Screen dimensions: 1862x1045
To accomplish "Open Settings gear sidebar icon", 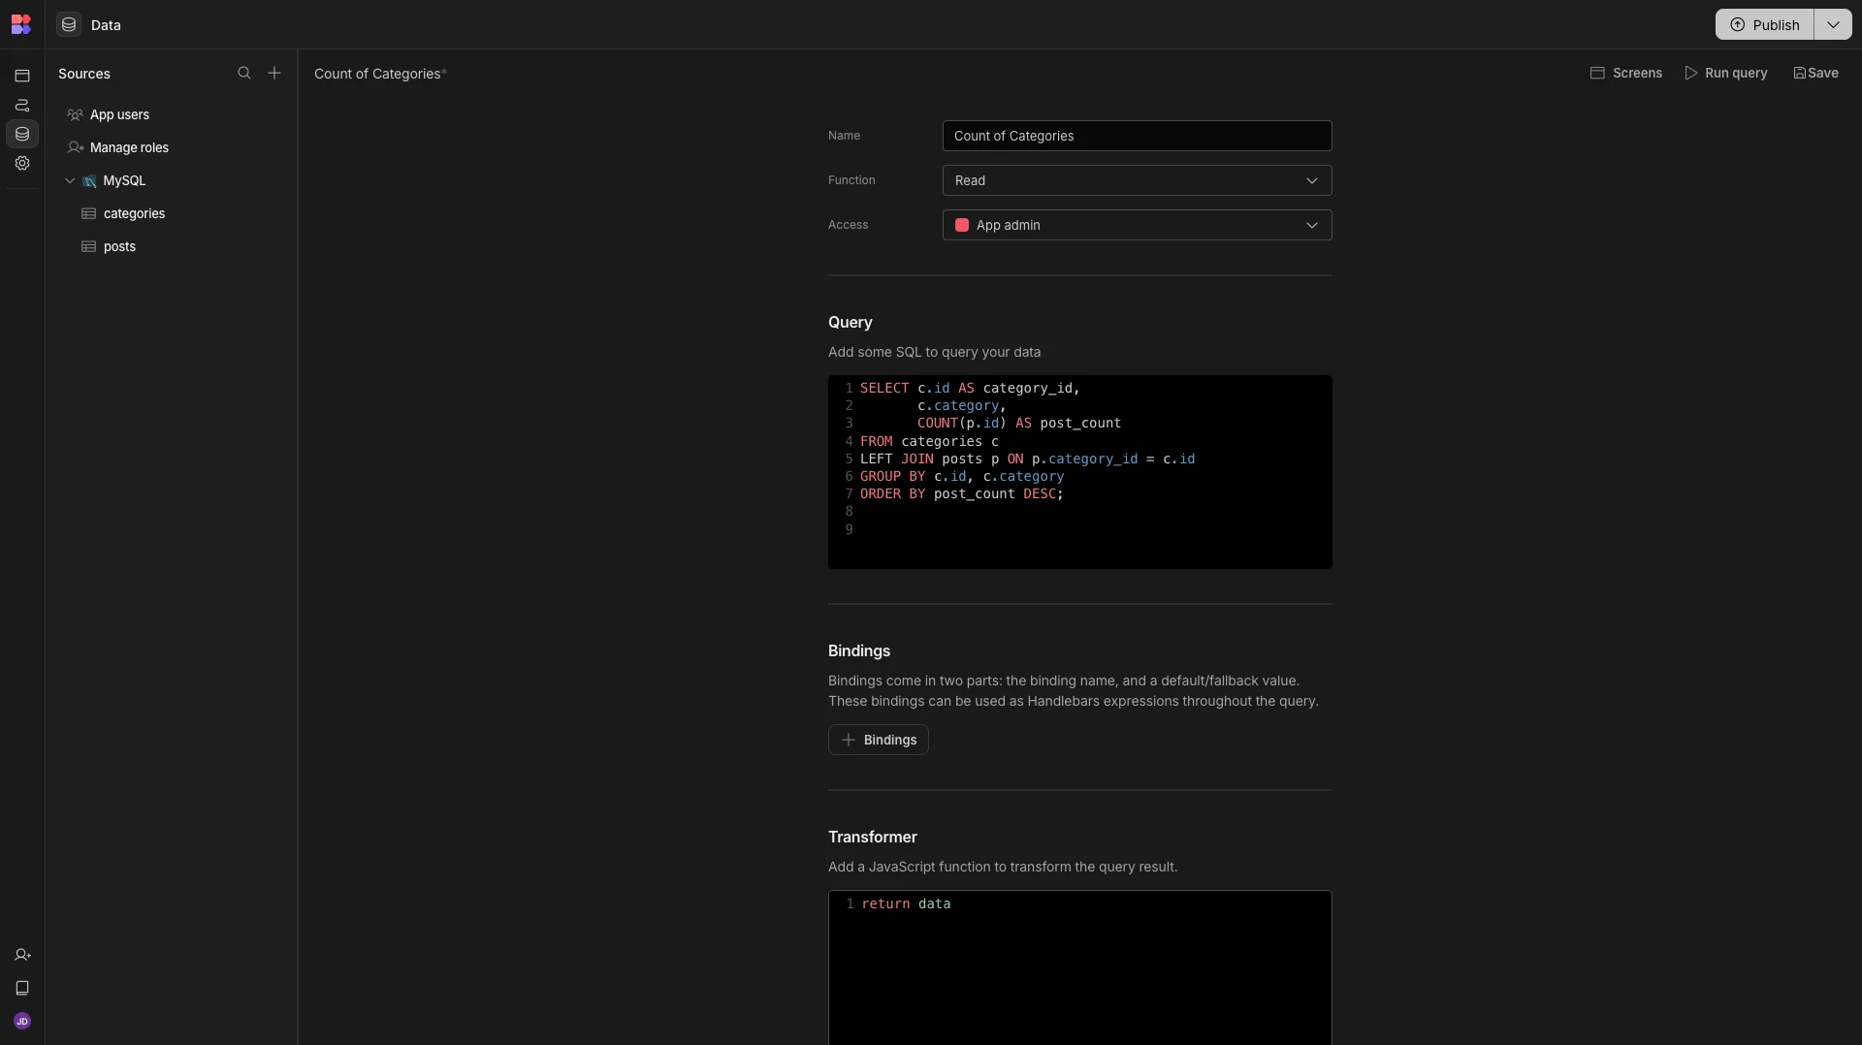I will [22, 163].
